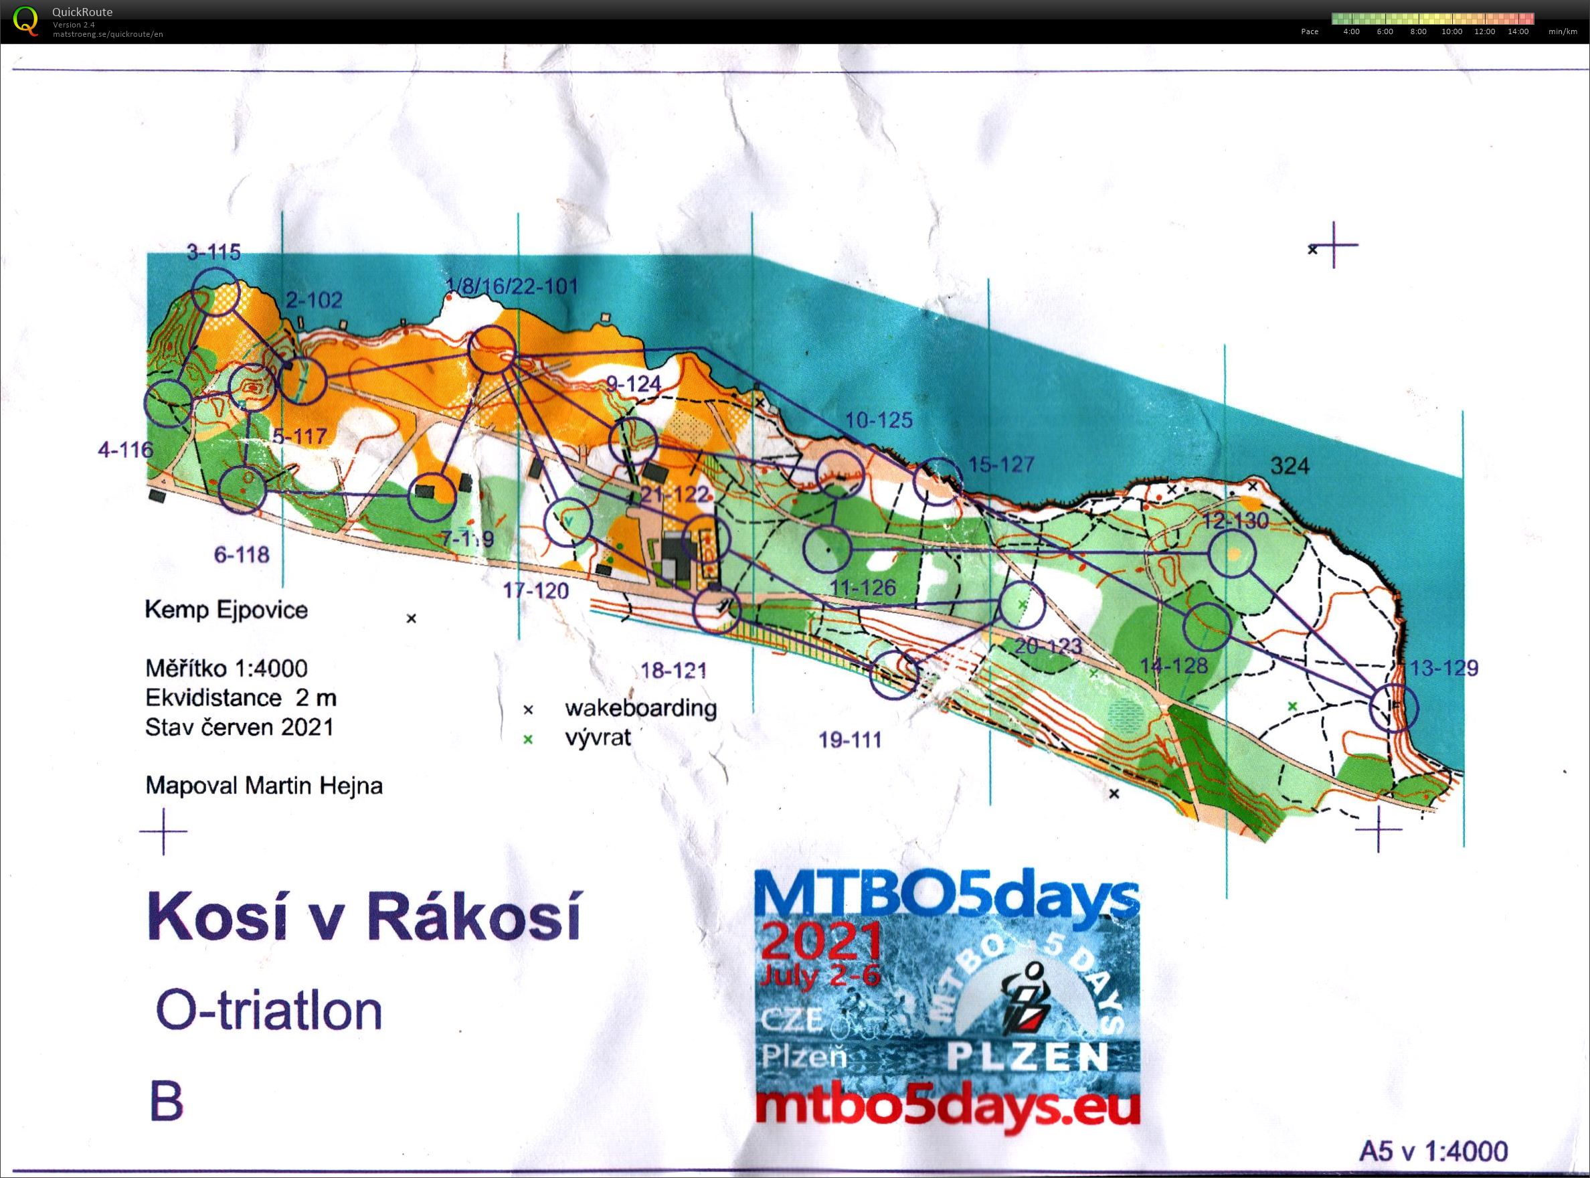Click the green X next to vývrat
Screen dimensions: 1590x1178
[529, 740]
